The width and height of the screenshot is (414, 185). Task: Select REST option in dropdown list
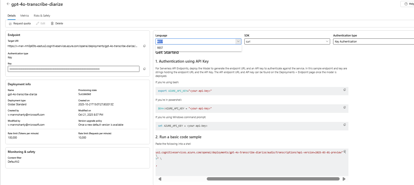[160, 48]
